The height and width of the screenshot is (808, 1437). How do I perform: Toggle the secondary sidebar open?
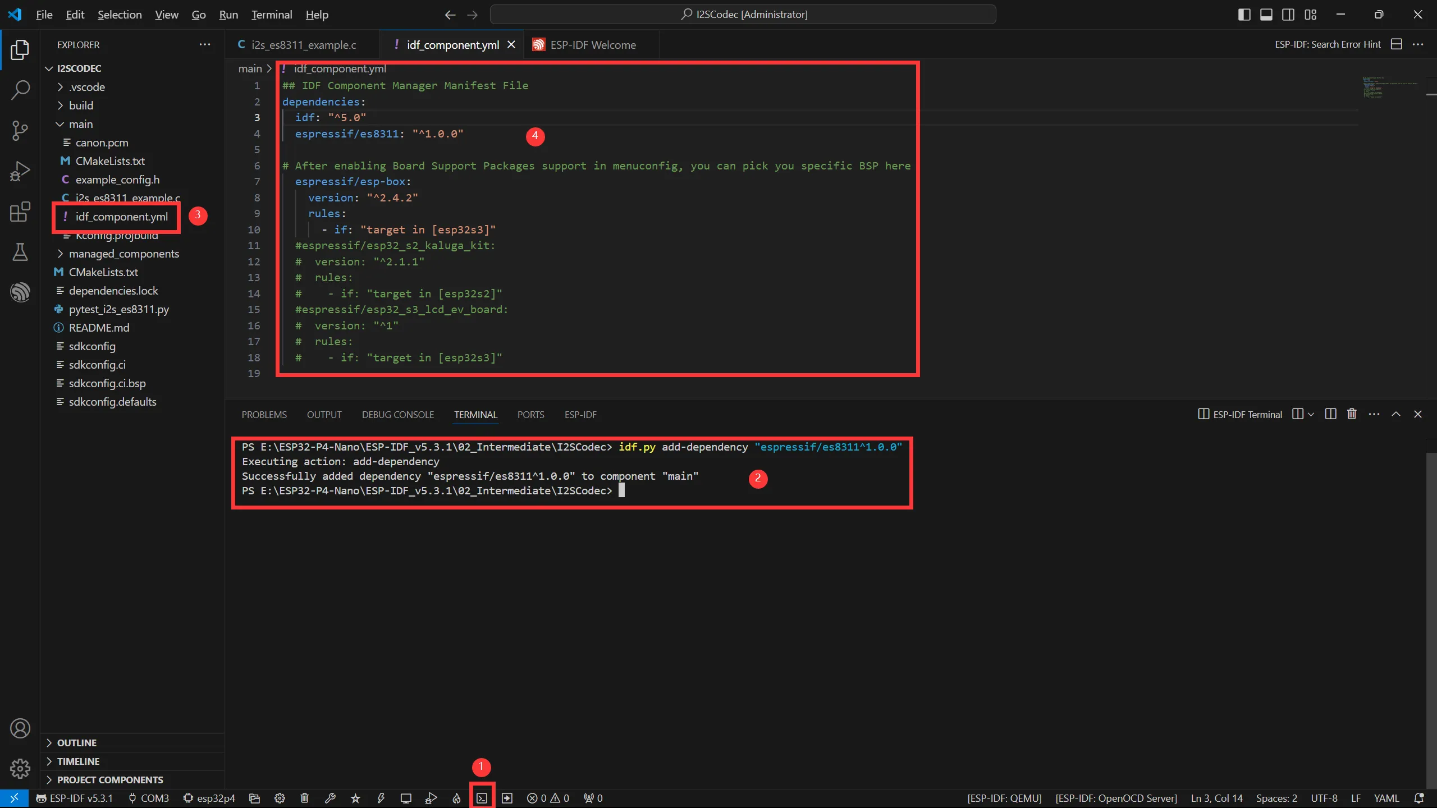point(1288,14)
